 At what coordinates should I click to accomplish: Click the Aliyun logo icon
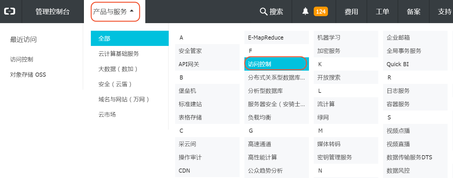9,12
